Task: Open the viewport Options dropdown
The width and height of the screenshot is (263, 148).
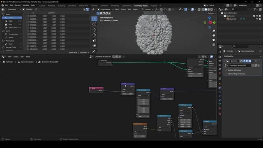Action: tap(211, 13)
